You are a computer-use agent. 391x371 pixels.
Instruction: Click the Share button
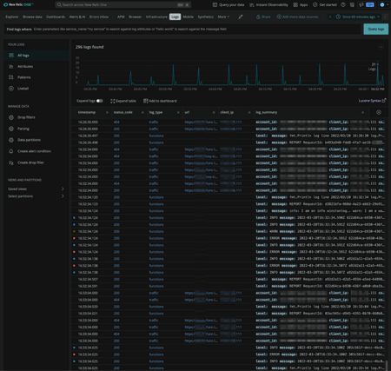click(x=263, y=17)
